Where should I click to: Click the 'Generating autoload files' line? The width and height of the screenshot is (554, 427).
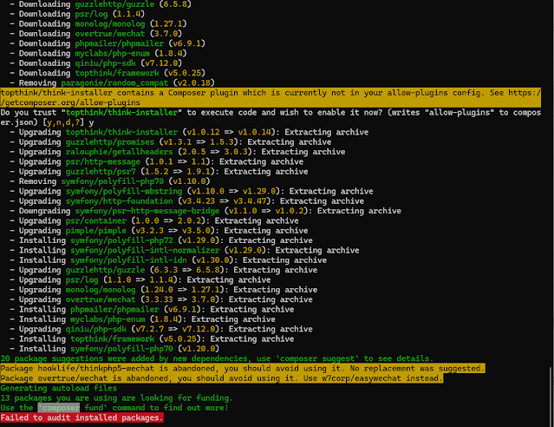[59, 388]
